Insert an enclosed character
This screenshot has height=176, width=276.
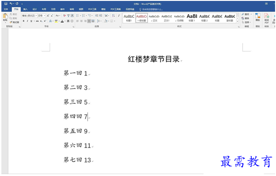pos(72,21)
